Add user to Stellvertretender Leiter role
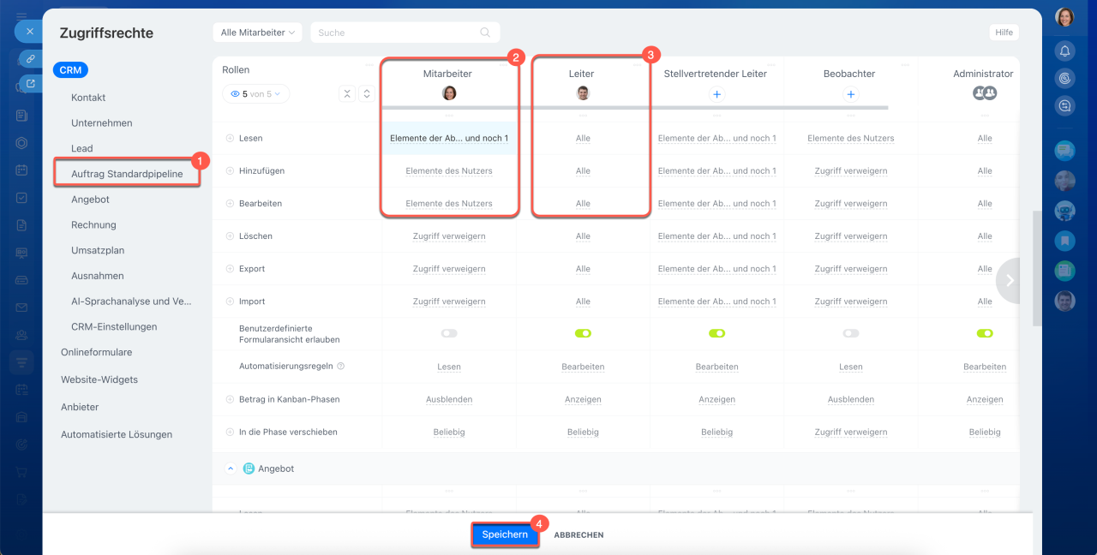 717,94
